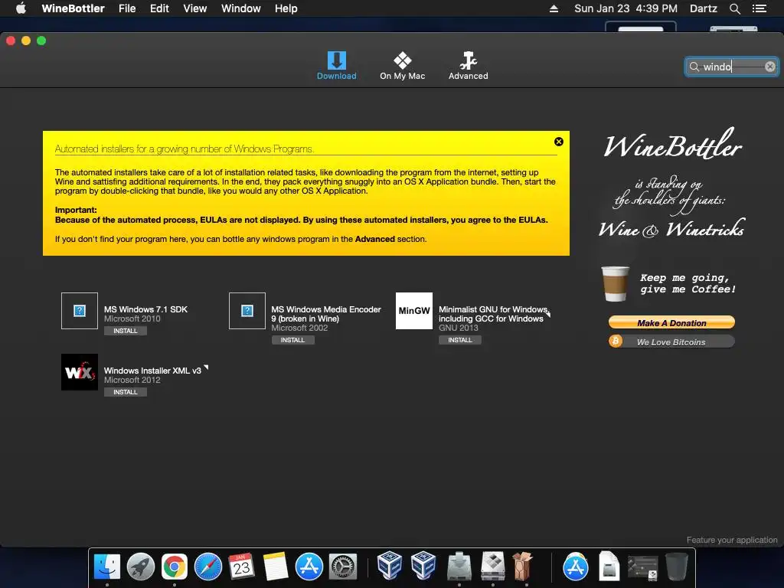Open the Edit menu
Image resolution: width=784 pixels, height=588 pixels.
point(159,8)
